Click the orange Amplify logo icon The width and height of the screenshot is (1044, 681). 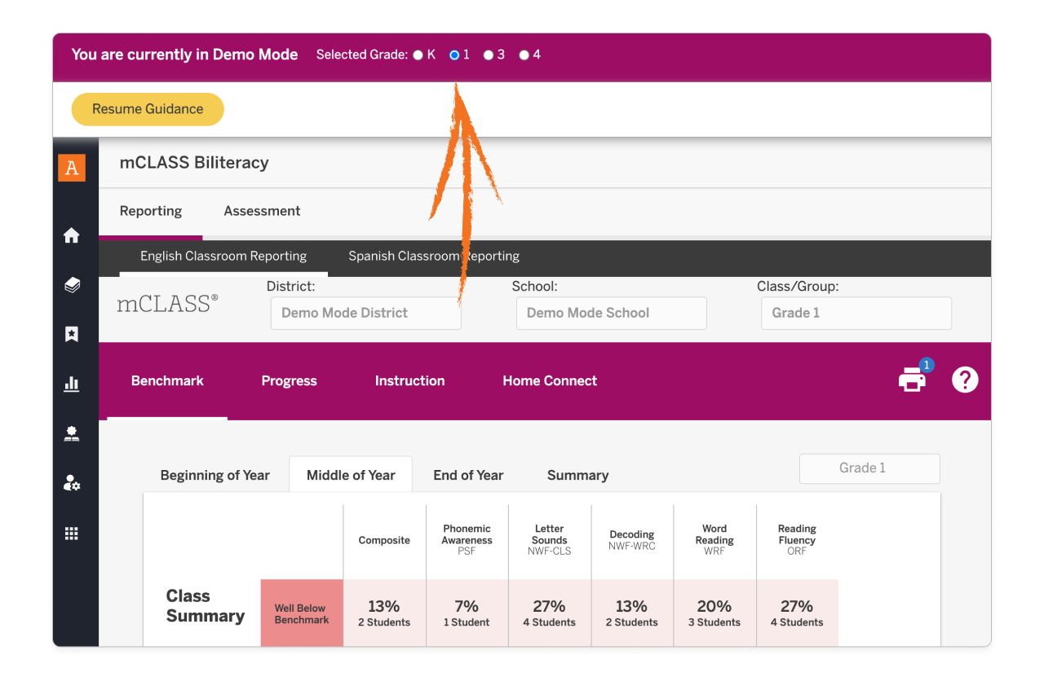coord(72,168)
